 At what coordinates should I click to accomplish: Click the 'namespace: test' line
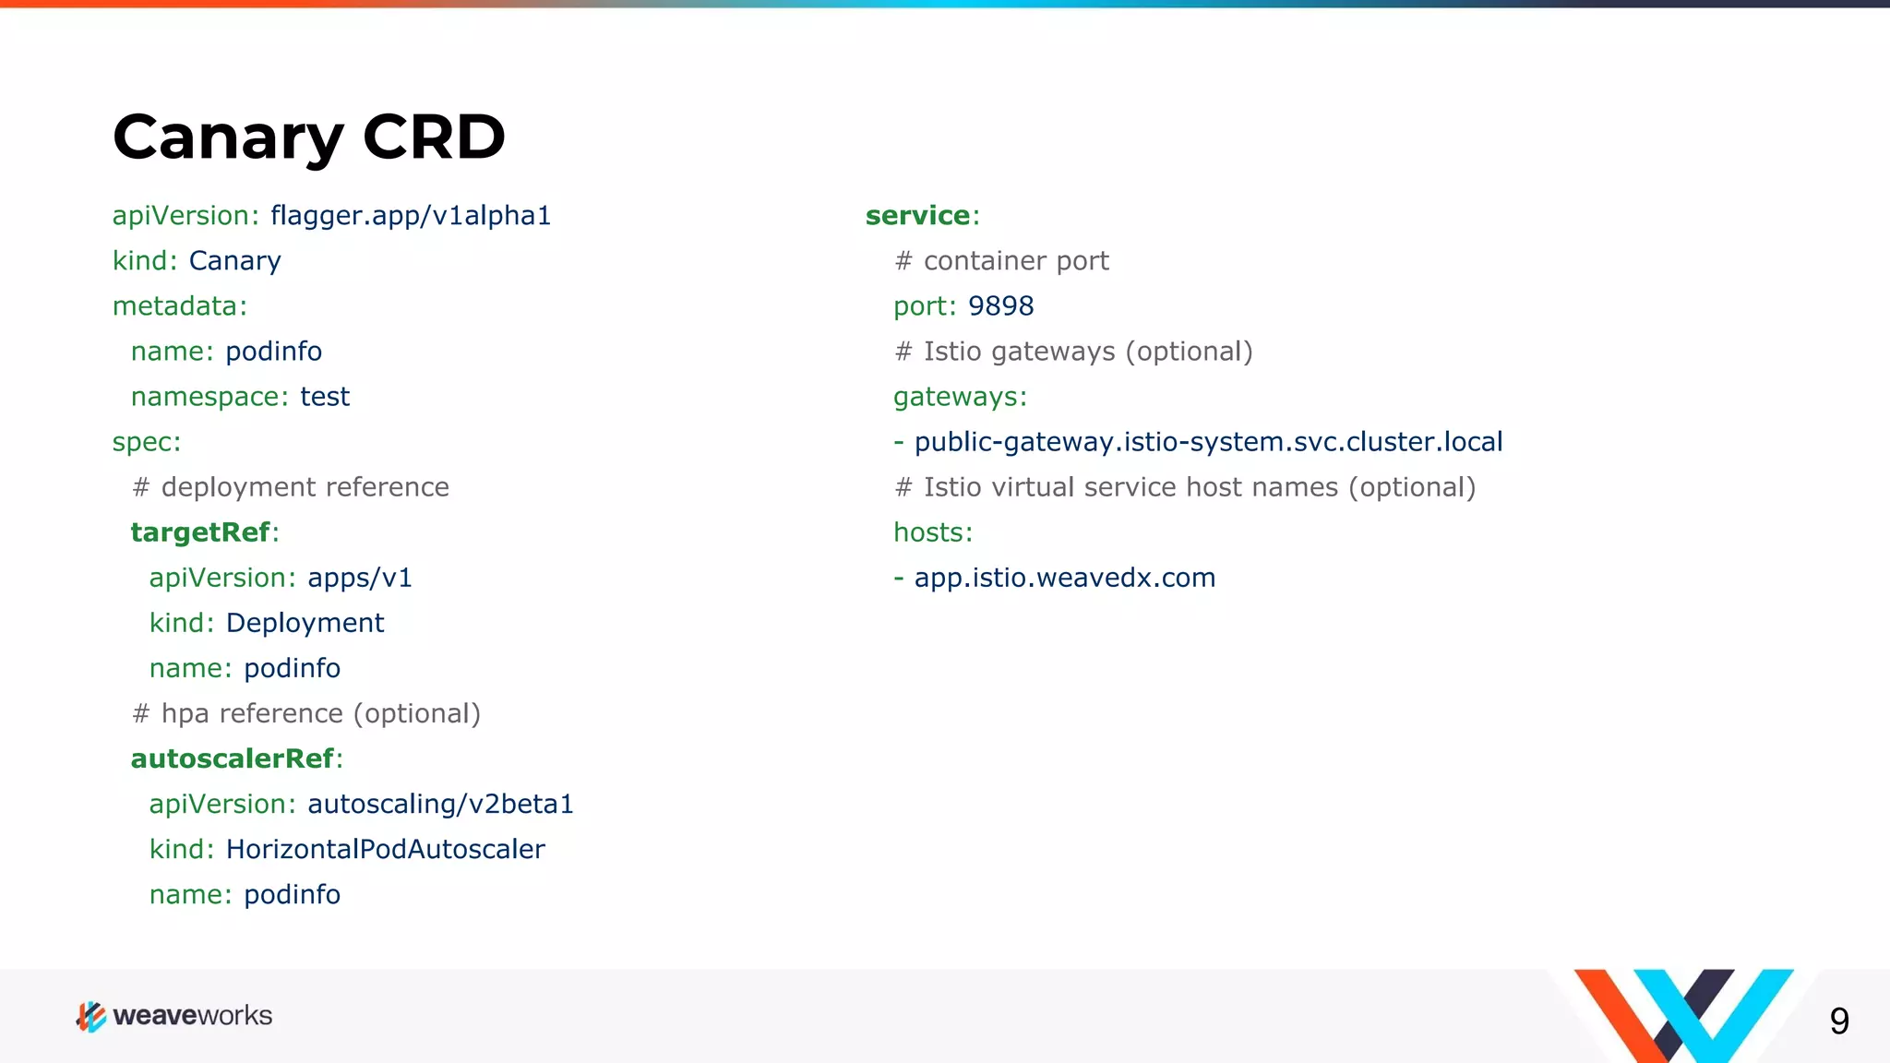[240, 397]
